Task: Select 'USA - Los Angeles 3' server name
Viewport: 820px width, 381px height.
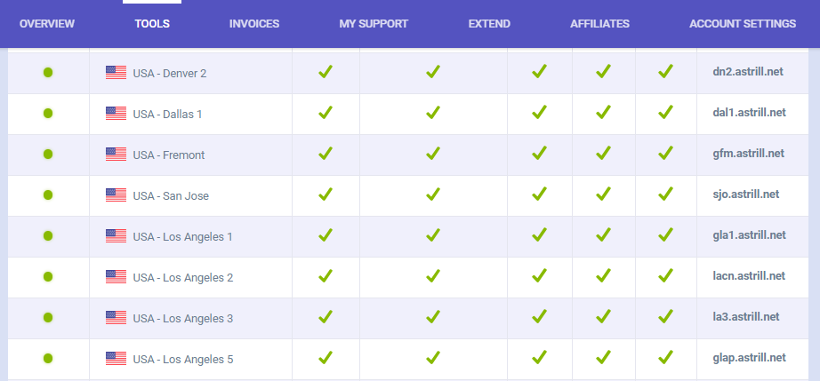Action: point(183,318)
